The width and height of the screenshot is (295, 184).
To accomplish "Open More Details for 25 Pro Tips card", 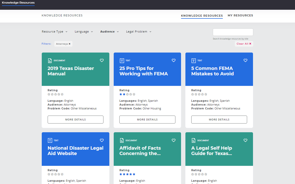I will 147,120.
